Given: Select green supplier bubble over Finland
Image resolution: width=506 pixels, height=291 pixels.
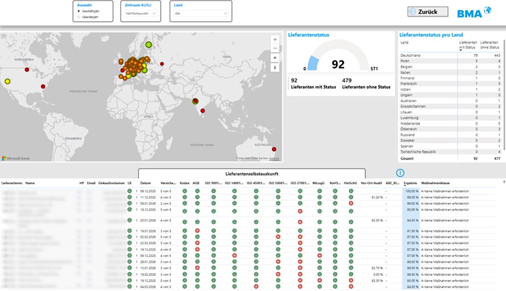Looking at the screenshot, I should [149, 44].
